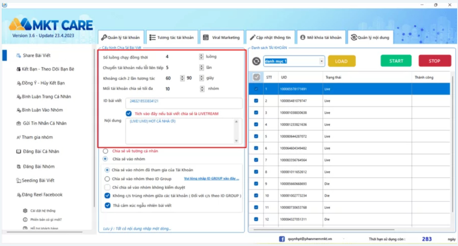
Task: Select Chia sẻ về tường cá nhân option
Action: (x=106, y=151)
